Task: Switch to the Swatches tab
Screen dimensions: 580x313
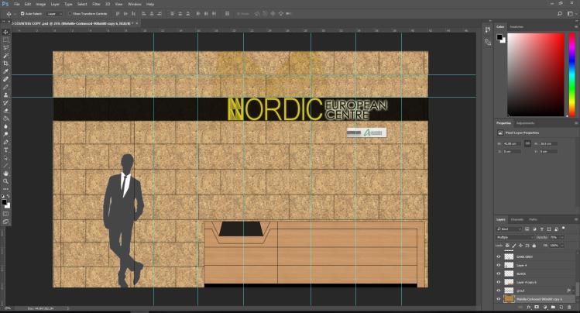Action: 517,26
